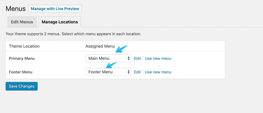Image resolution: width=263 pixels, height=113 pixels.
Task: Save Changes to menu locations
Action: pos(22,86)
